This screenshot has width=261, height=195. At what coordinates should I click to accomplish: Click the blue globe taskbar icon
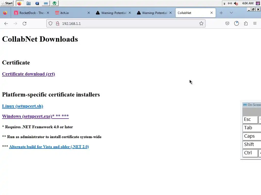[37, 3]
